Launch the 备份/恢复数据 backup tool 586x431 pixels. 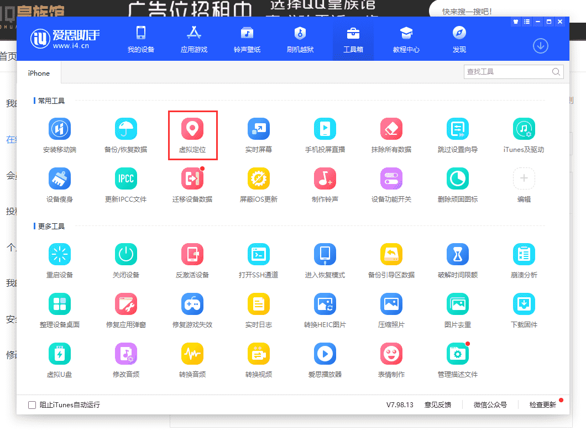[126, 129]
